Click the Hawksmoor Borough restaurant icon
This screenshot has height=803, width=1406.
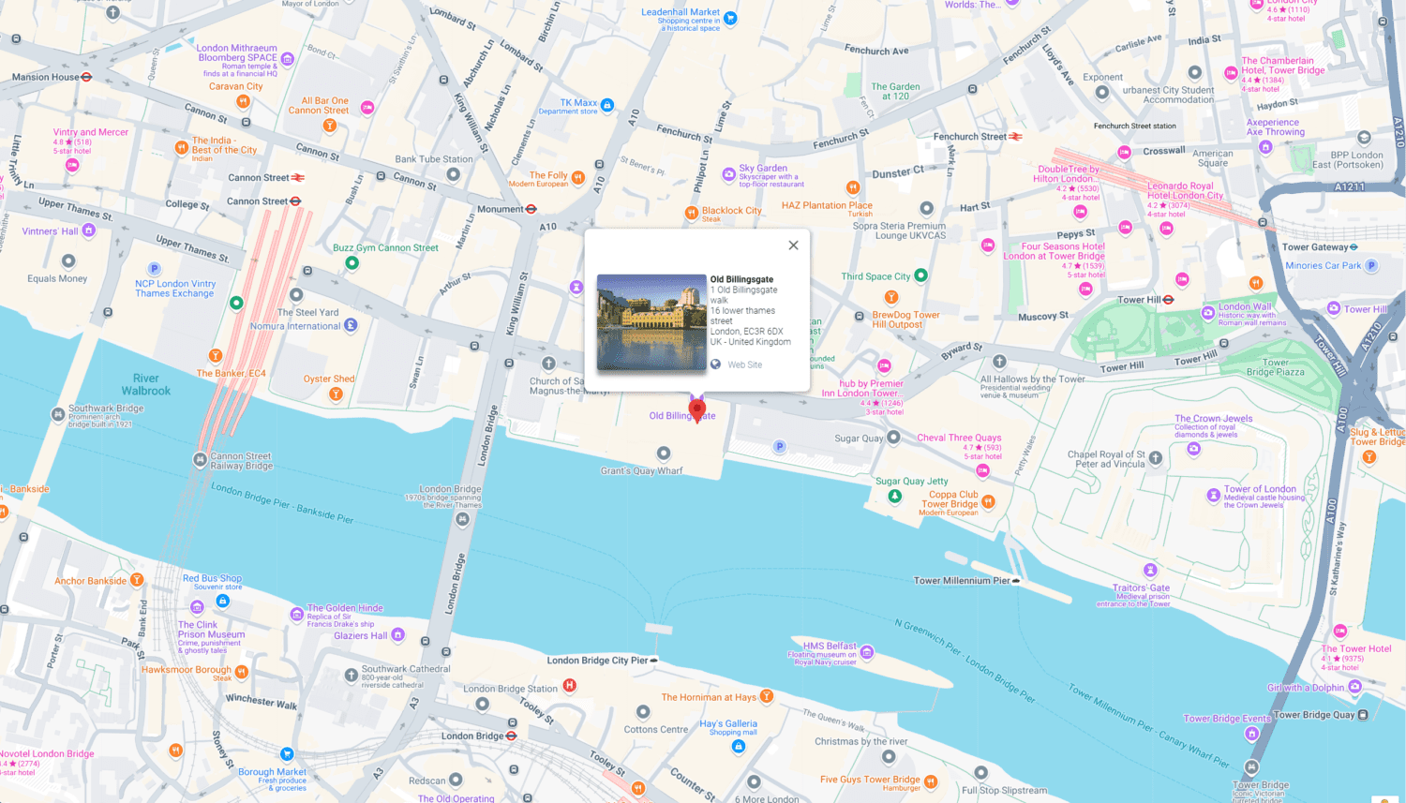tap(242, 671)
